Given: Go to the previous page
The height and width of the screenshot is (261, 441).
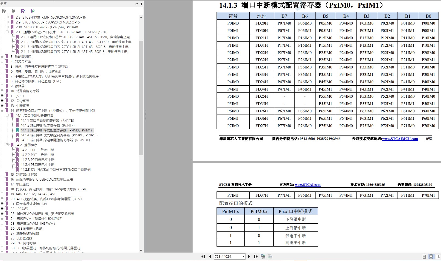Looking at the screenshot, I should (210, 256).
